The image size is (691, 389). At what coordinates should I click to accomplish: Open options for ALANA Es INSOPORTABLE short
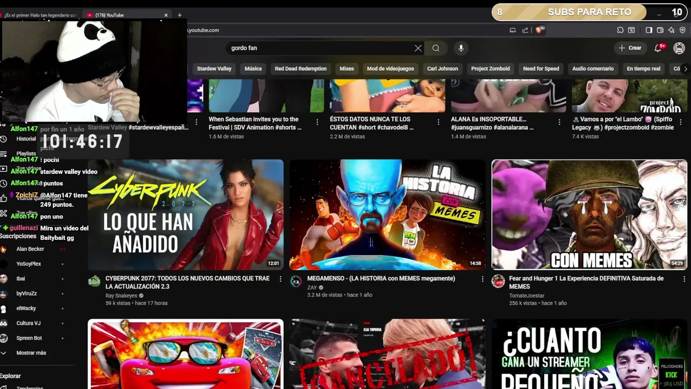[x=559, y=122]
